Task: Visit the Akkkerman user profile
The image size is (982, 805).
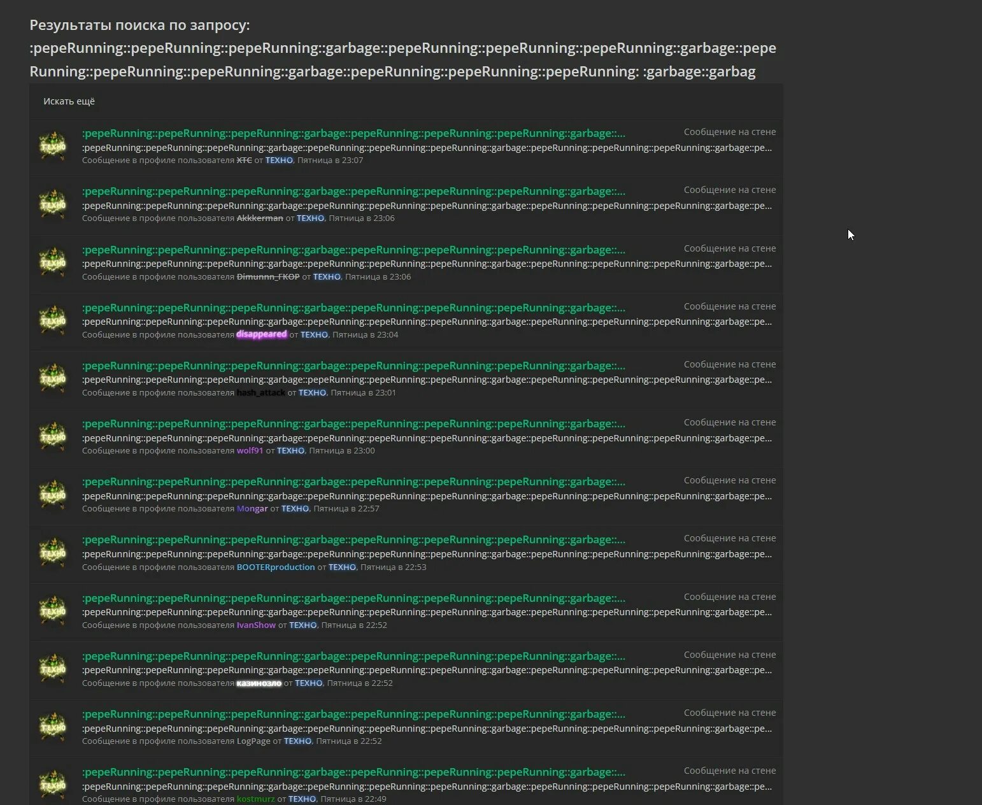Action: tap(260, 218)
